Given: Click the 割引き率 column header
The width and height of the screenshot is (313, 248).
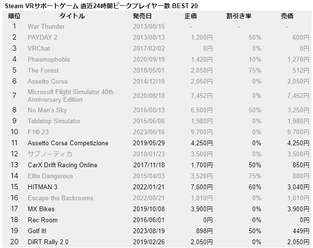Looking at the screenshot, I should 238,16.
